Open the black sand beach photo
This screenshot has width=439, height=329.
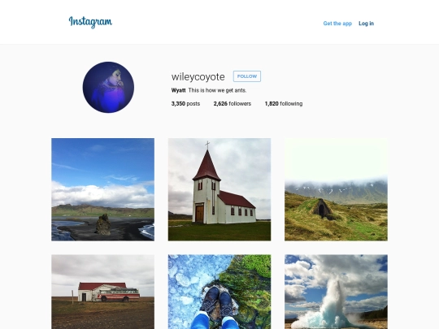tap(102, 189)
